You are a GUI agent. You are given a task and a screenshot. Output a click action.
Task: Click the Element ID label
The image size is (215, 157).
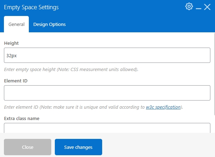16,81
